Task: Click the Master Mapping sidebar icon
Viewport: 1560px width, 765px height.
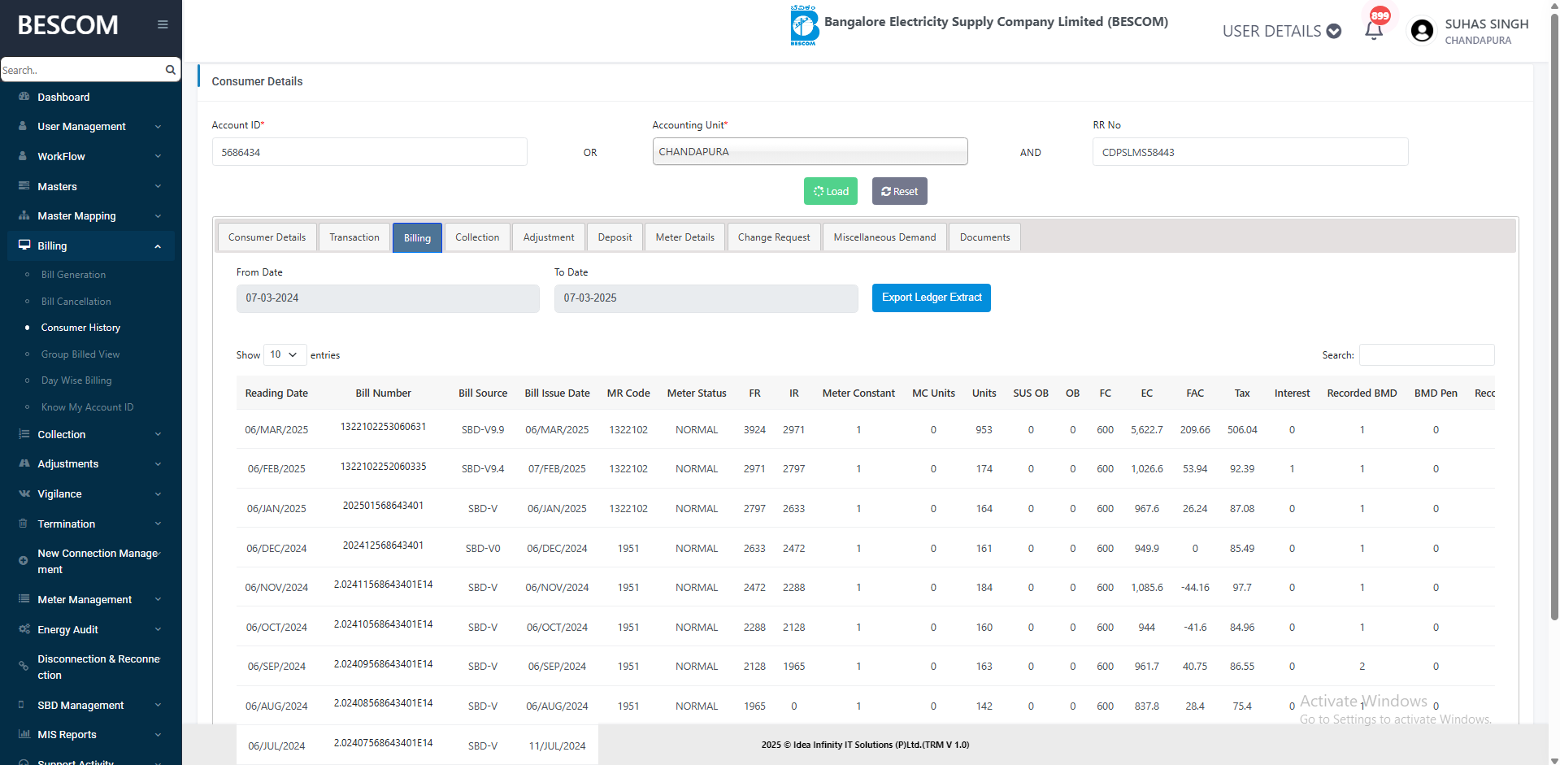Action: coord(24,215)
